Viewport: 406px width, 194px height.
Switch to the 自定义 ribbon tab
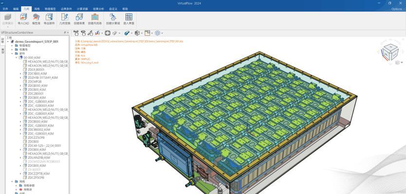(113, 9)
